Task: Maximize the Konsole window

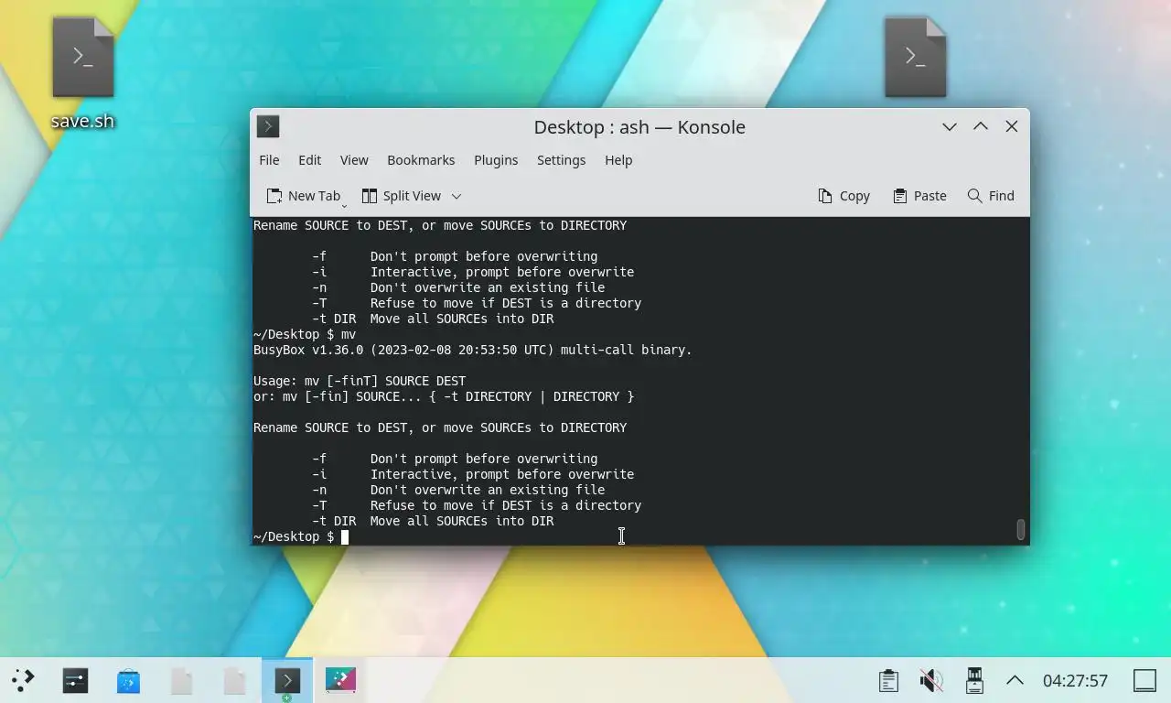Action: (981, 127)
